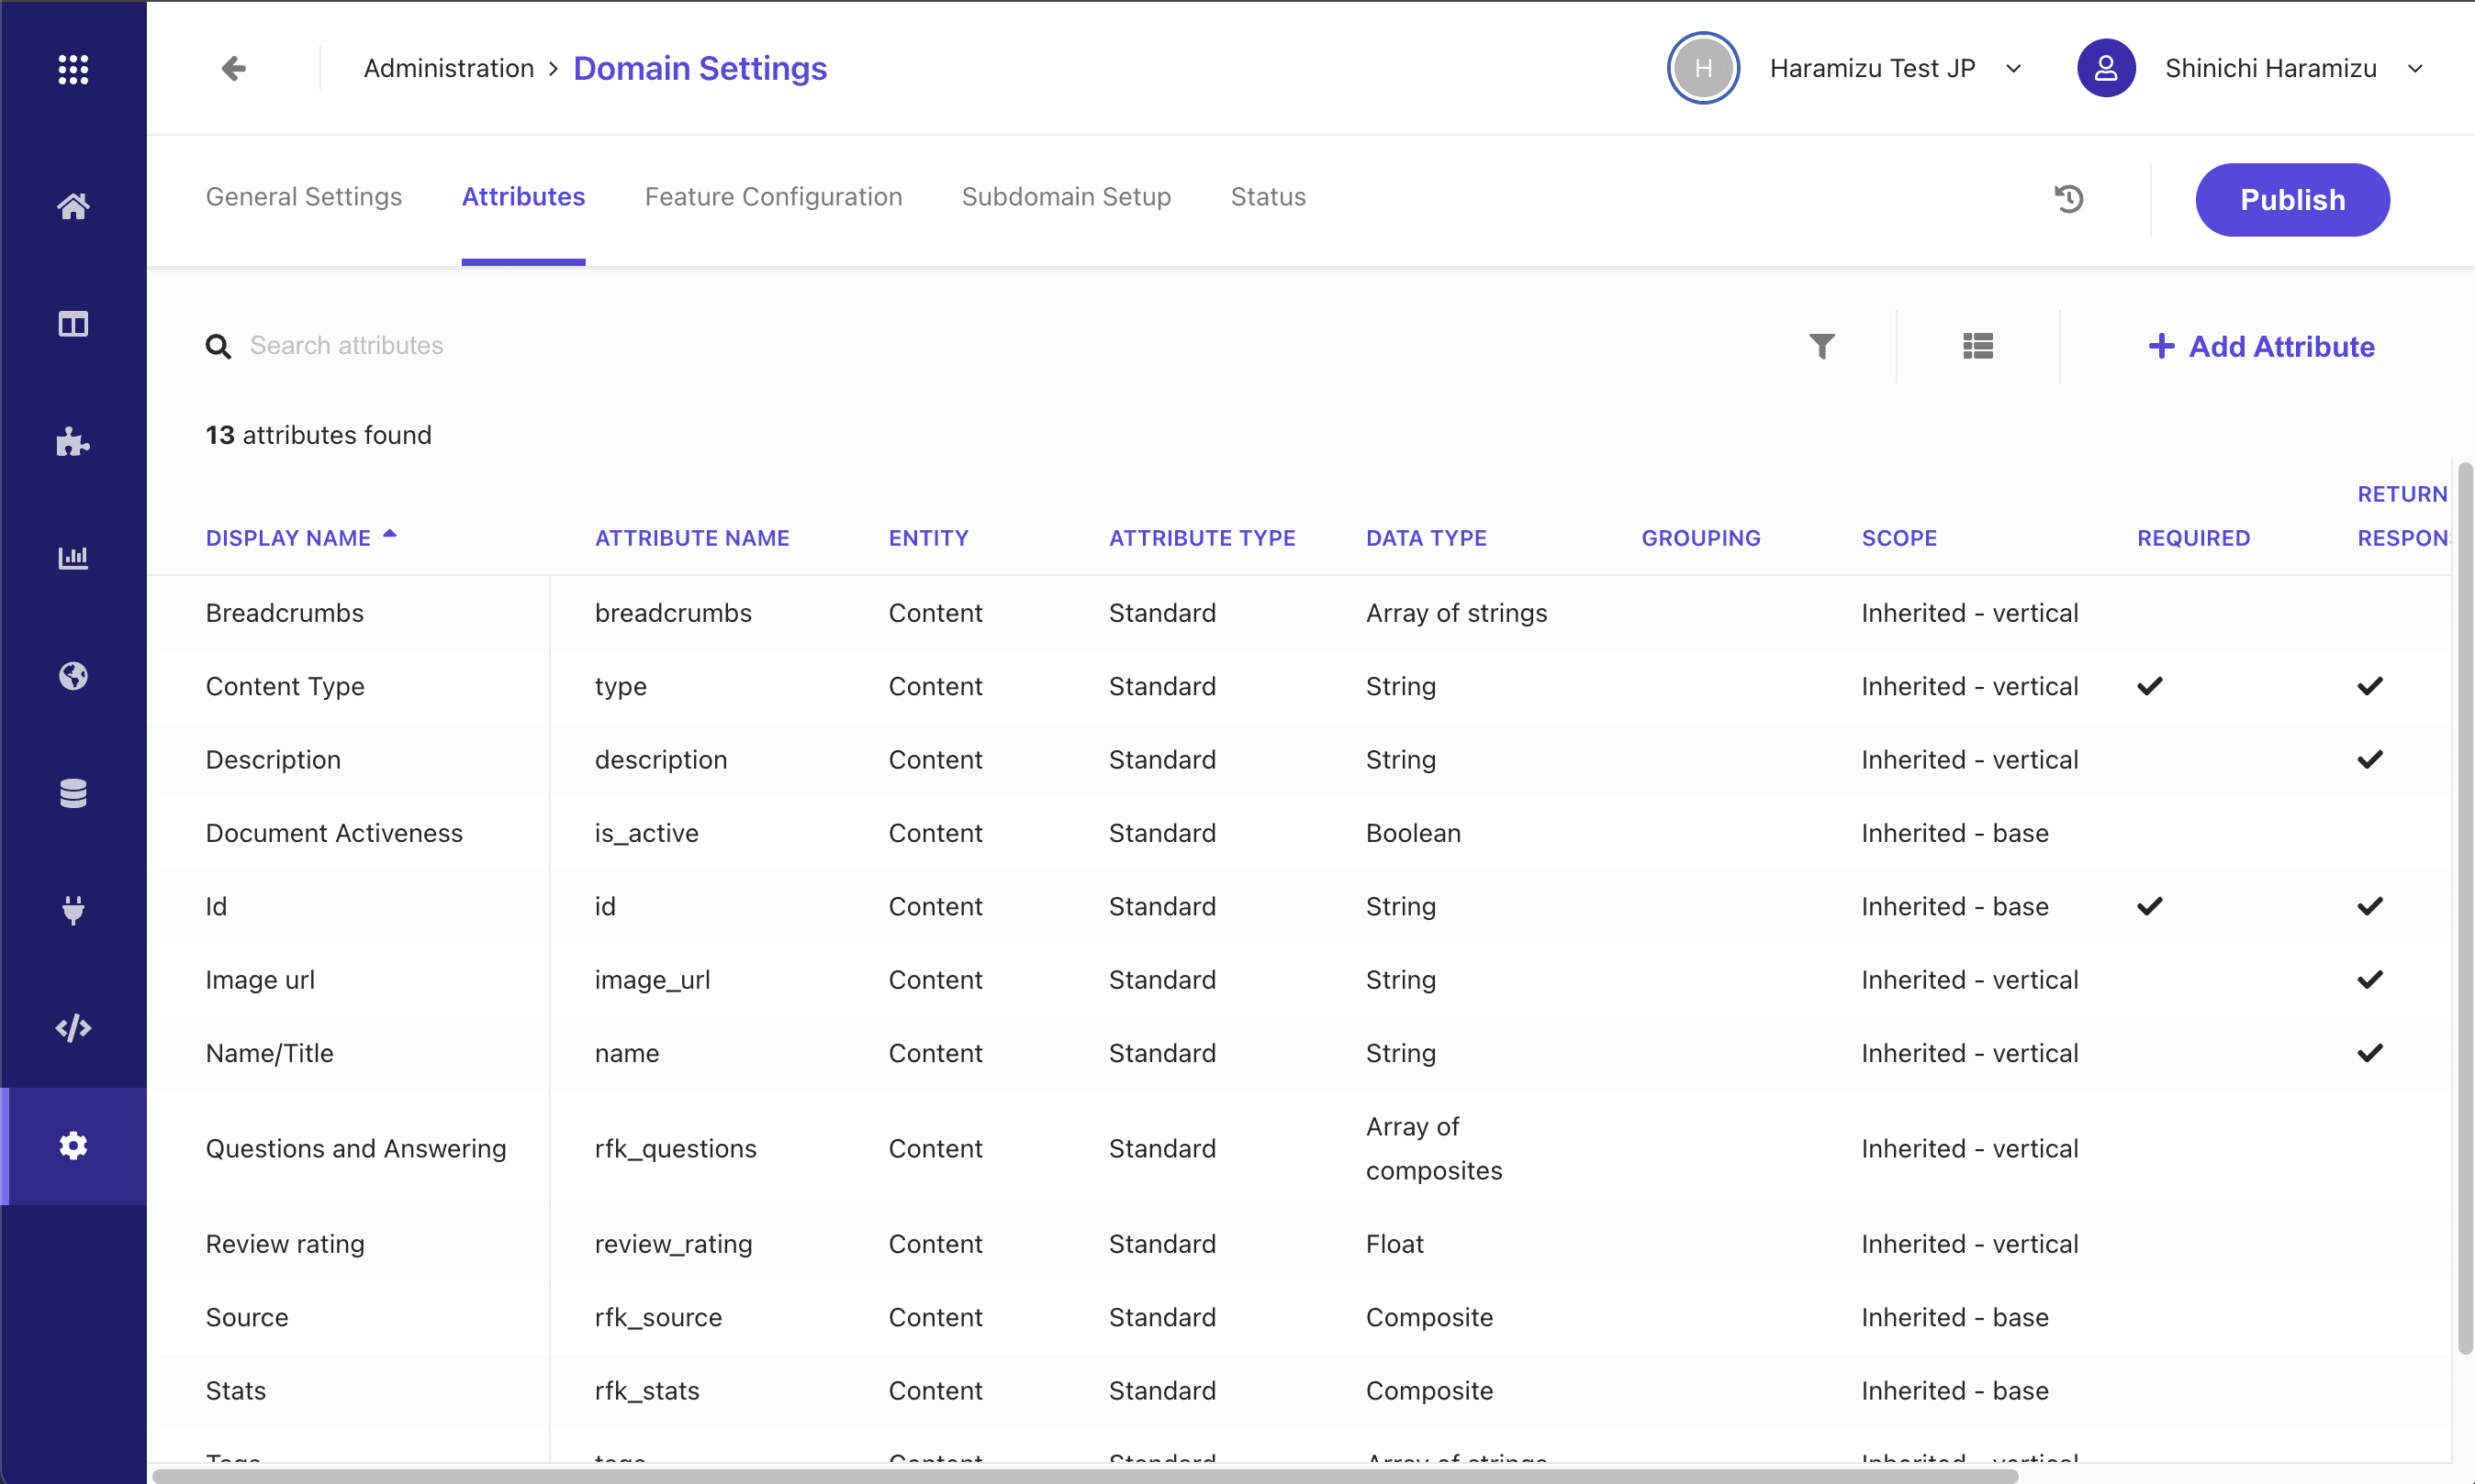Sort by Display Name column arrow
The image size is (2475, 1484).
click(x=389, y=535)
